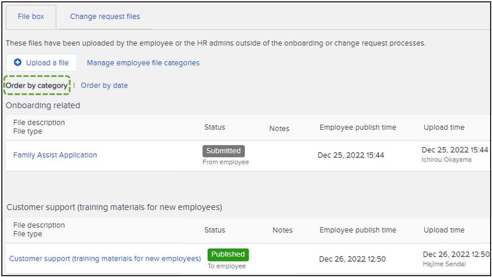Open the Change request files tab
This screenshot has width=492, height=277.
(x=105, y=16)
